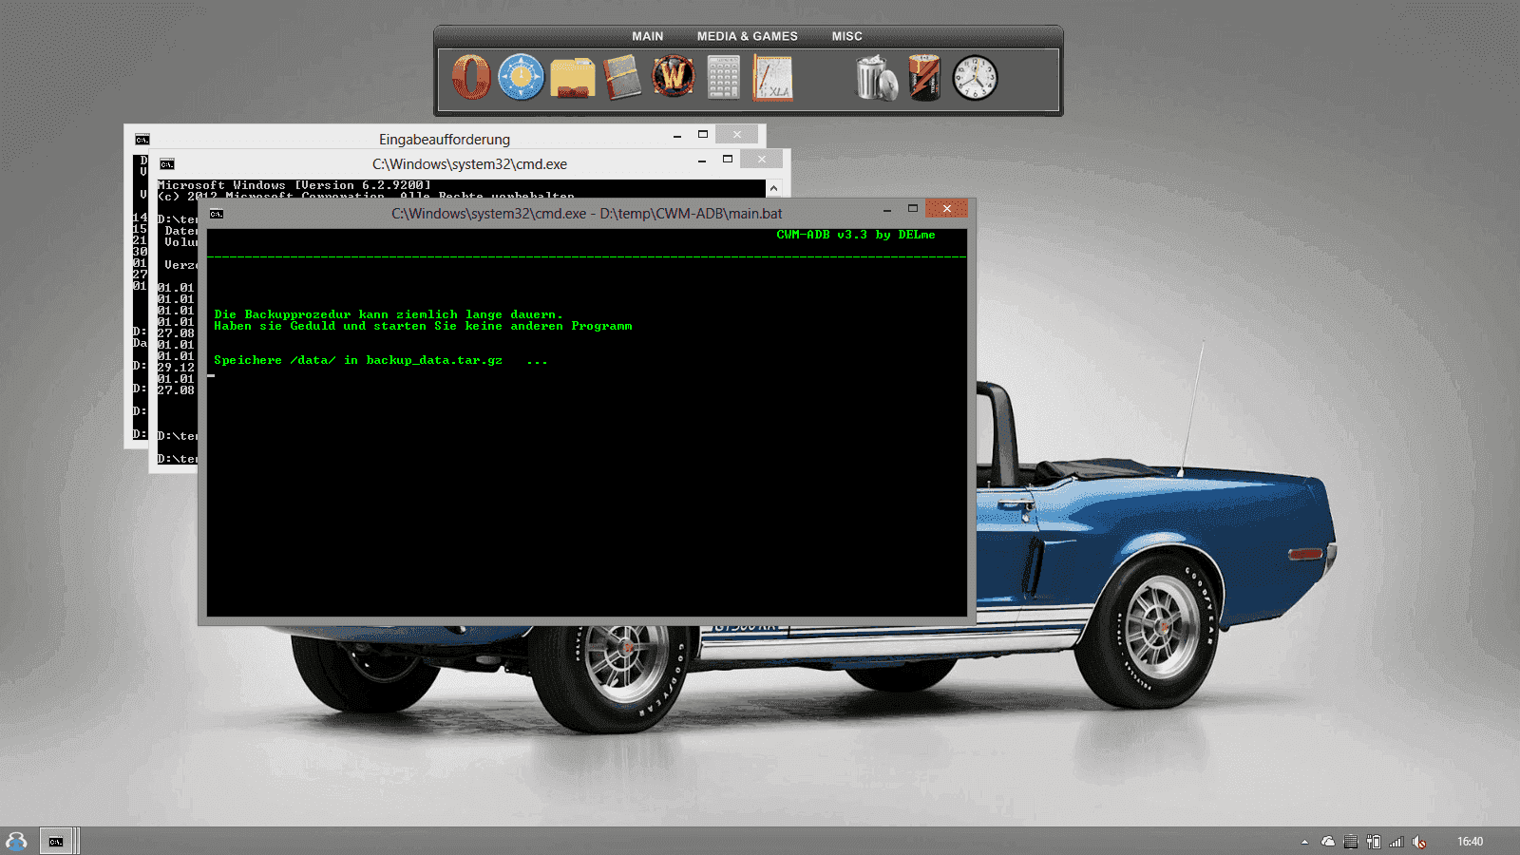Screen dimensions: 1520x855
Task: Show hidden tray icons arrow
Action: click(x=1304, y=842)
